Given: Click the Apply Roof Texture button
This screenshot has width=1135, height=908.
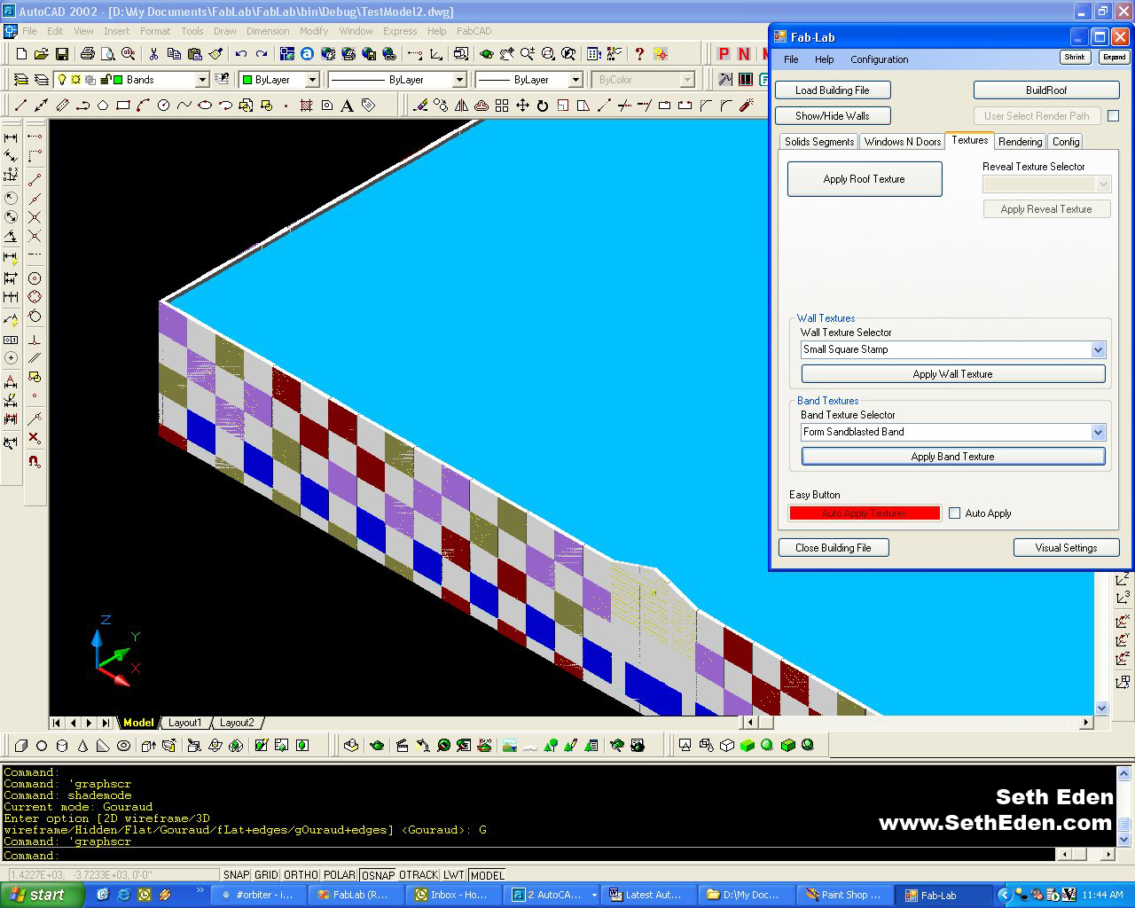Looking at the screenshot, I should [864, 179].
